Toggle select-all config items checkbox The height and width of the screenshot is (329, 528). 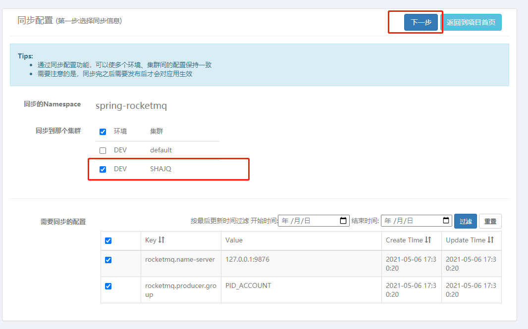pos(108,240)
